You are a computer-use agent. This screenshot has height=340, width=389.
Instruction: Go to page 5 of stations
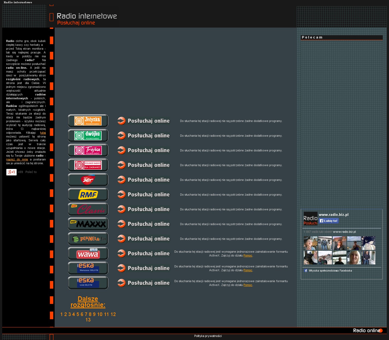tap(78, 314)
